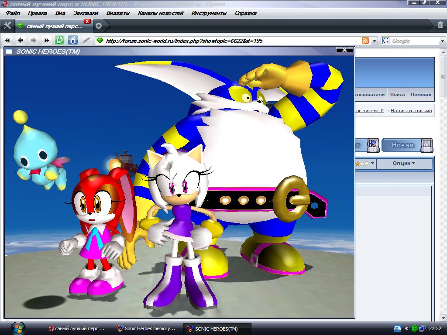Click the Новая topic button

402,145
